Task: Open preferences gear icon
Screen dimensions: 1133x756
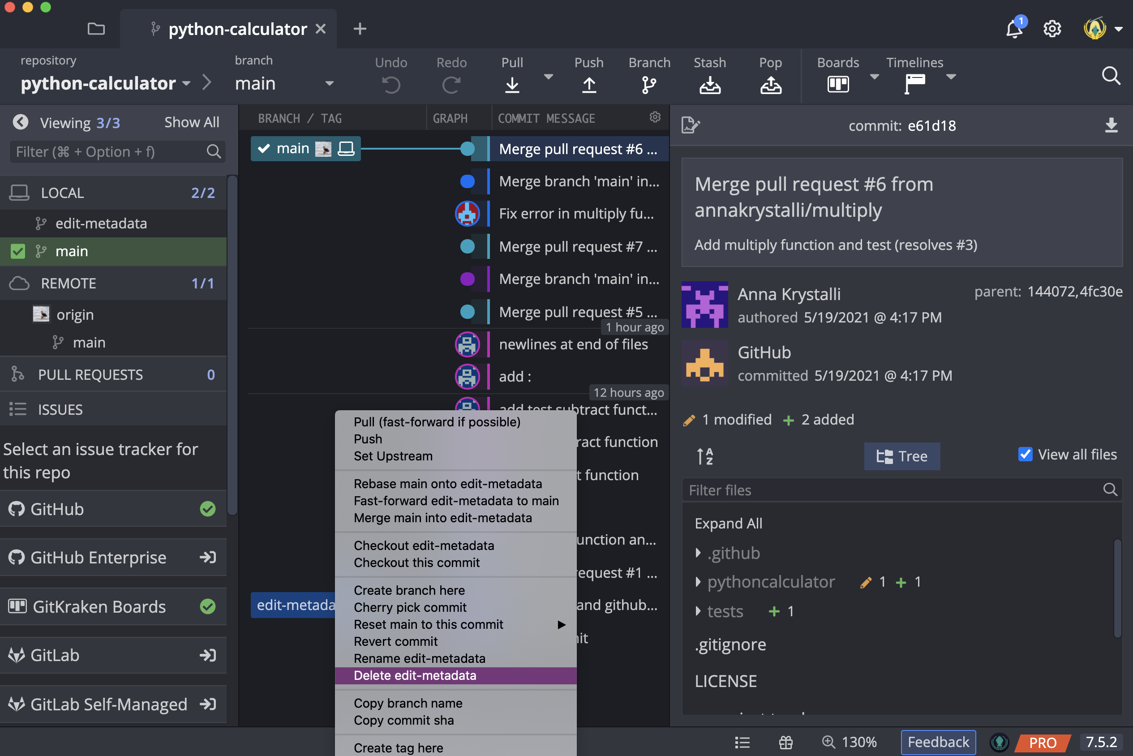Action: (x=1052, y=29)
